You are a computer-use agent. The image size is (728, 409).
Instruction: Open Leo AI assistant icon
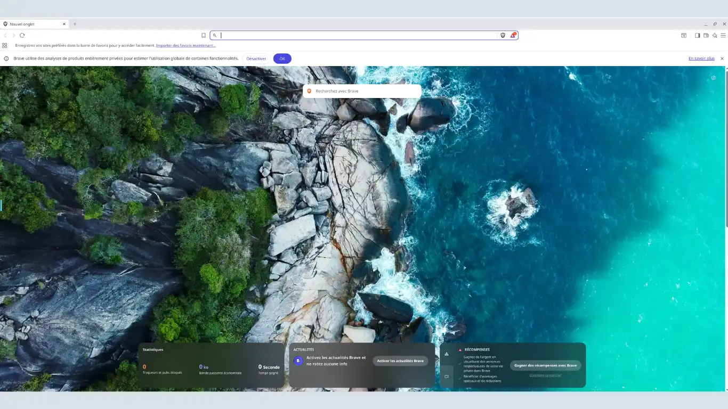click(715, 35)
